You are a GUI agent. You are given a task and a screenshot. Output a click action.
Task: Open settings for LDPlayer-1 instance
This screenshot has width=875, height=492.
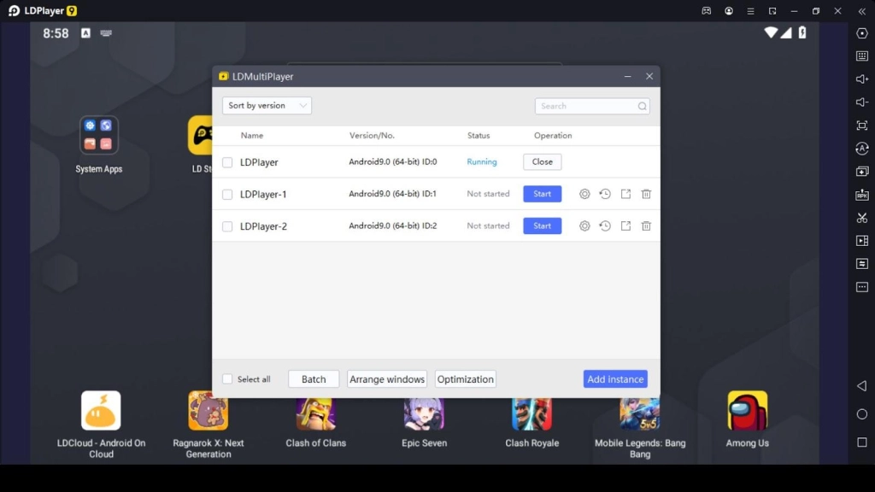point(584,194)
